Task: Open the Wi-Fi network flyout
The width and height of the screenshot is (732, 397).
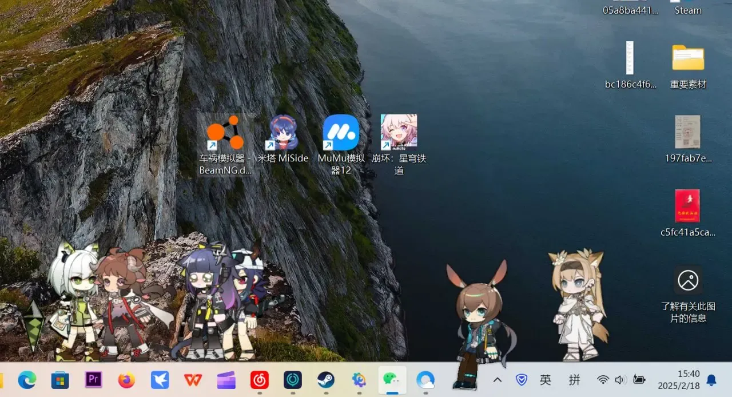Action: tap(603, 380)
